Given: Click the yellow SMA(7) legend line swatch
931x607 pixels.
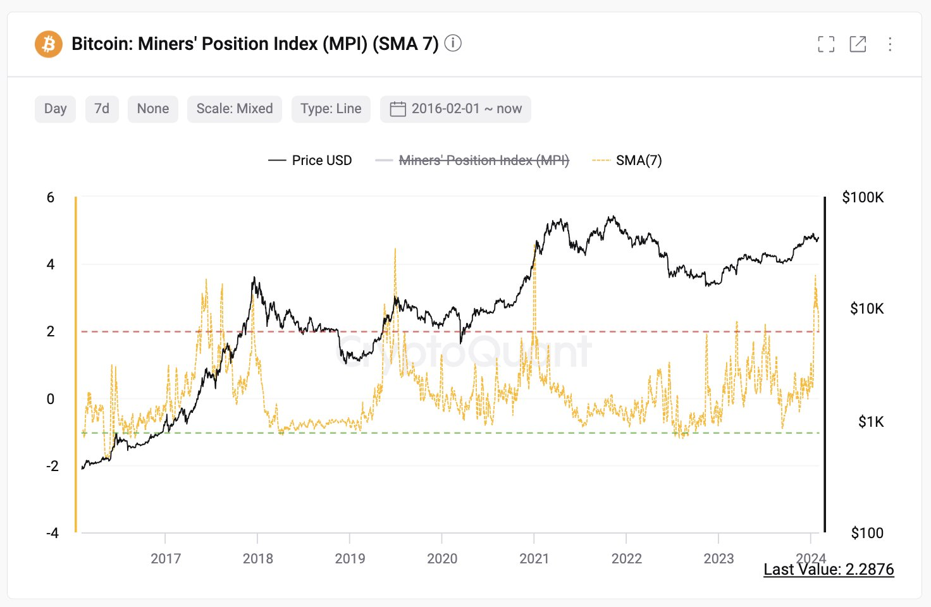Looking at the screenshot, I should [601, 161].
